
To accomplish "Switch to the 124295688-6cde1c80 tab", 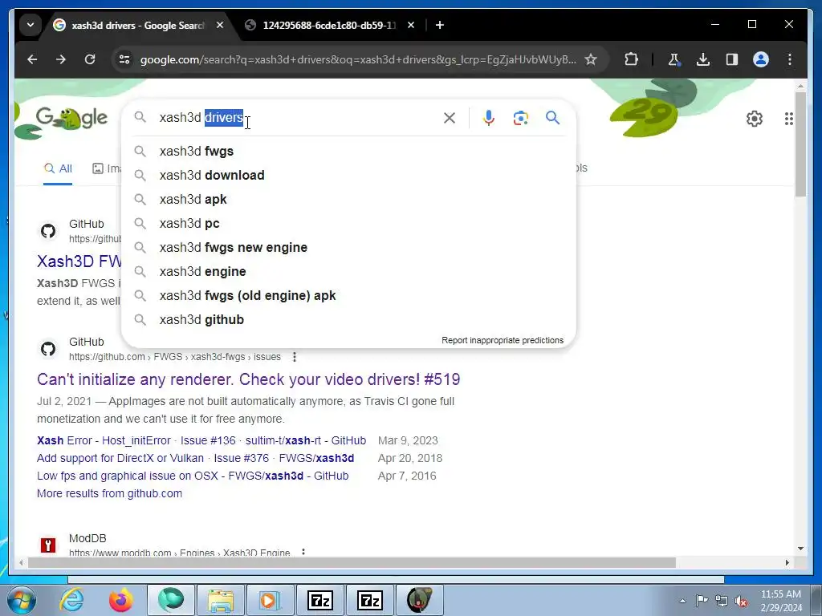I will pos(328,25).
